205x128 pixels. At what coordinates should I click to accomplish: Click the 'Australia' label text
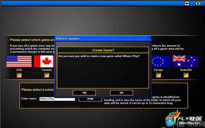[x=186, y=70]
